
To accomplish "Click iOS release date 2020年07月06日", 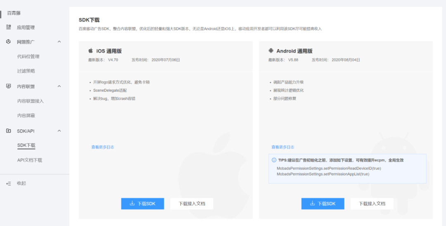I will (166, 60).
